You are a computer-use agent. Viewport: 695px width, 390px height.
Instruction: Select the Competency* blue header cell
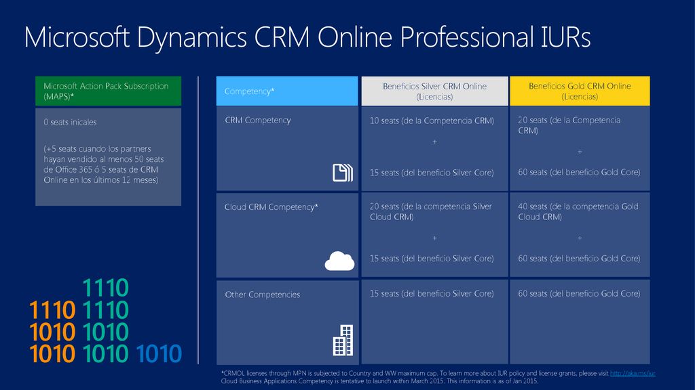pyautogui.click(x=287, y=91)
